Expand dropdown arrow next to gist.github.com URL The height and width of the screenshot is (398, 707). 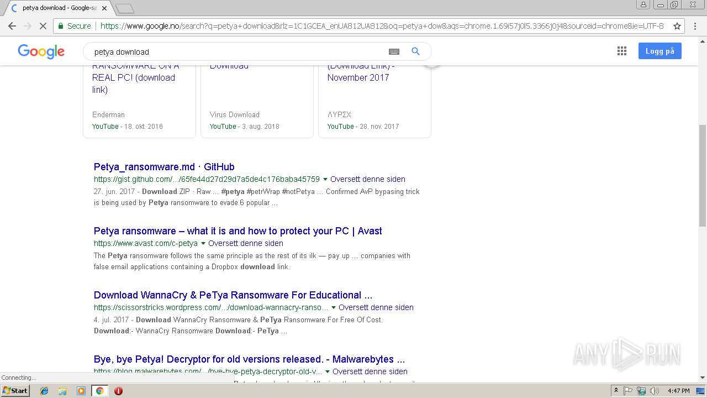[x=325, y=179]
